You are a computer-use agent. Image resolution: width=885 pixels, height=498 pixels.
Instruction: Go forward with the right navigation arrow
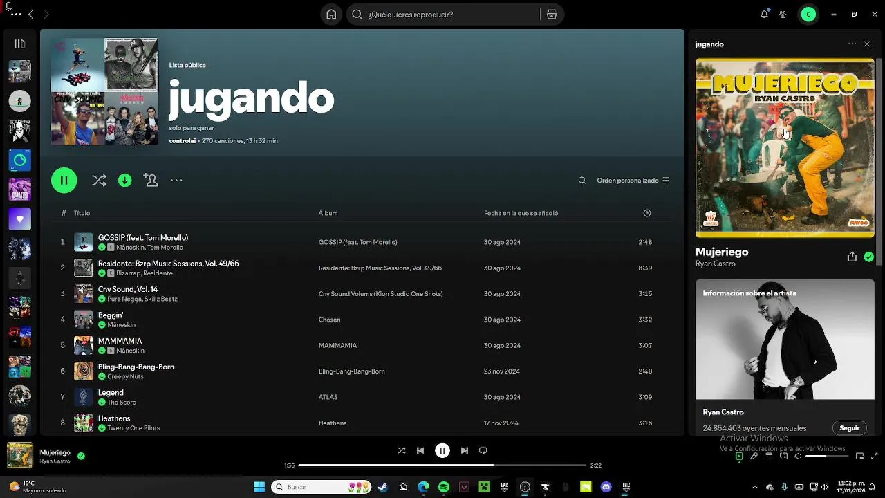(46, 15)
